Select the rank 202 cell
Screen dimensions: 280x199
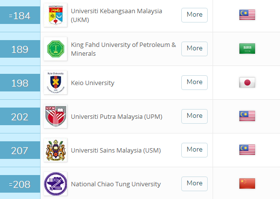[20, 116]
